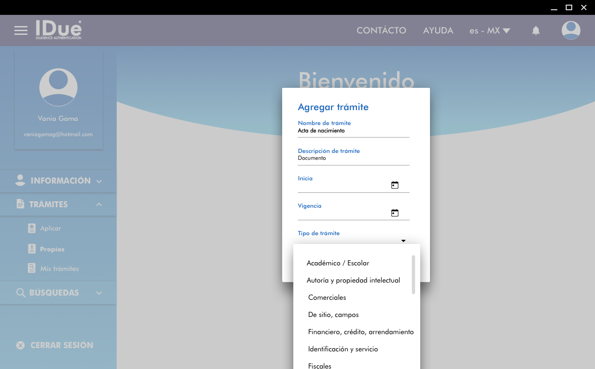Image resolution: width=595 pixels, height=369 pixels.
Task: Expand the Información section chevron
Action: pyautogui.click(x=99, y=181)
